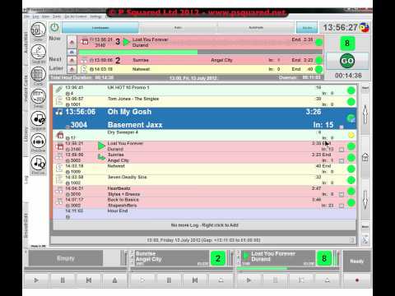The width and height of the screenshot is (395, 296).
Task: Click the red record button under Ready
Action: [x=357, y=280]
